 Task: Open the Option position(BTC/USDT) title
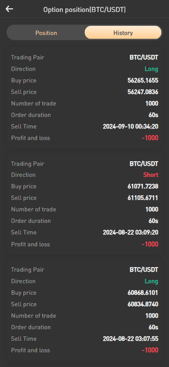84,10
